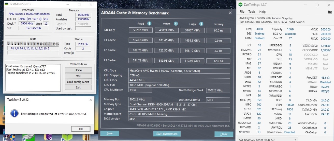Open the green box desktop shortcut
This screenshot has height=141, width=334.
67,137
